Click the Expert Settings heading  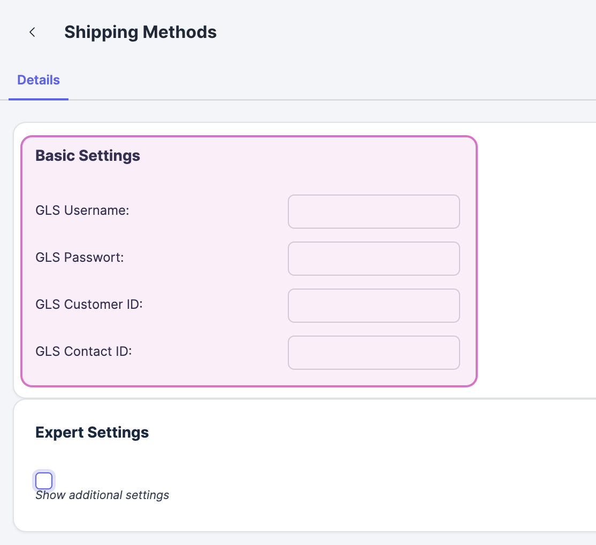92,432
